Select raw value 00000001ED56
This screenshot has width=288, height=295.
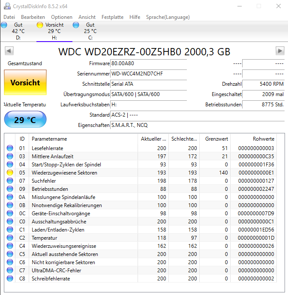pos(256,229)
